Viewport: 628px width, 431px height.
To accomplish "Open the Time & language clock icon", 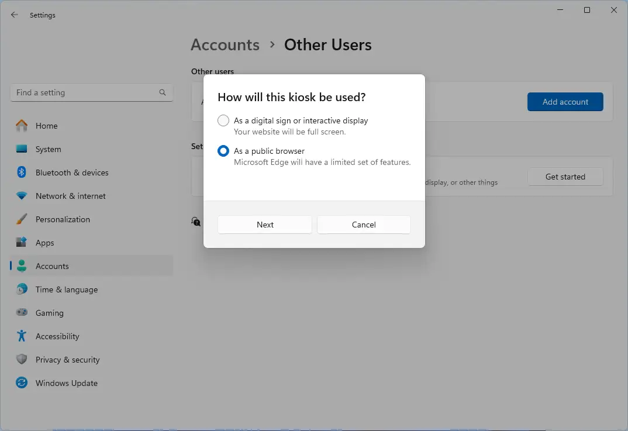I will click(22, 289).
